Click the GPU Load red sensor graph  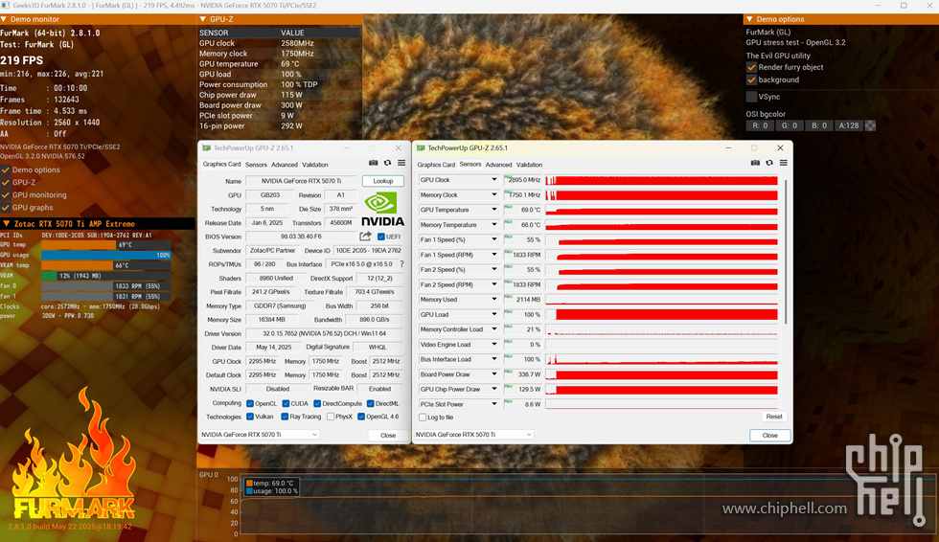(662, 315)
